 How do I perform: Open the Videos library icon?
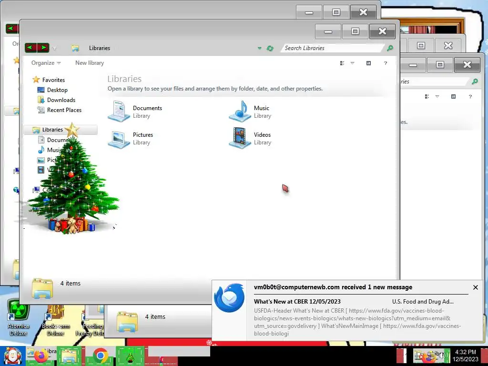[240, 138]
